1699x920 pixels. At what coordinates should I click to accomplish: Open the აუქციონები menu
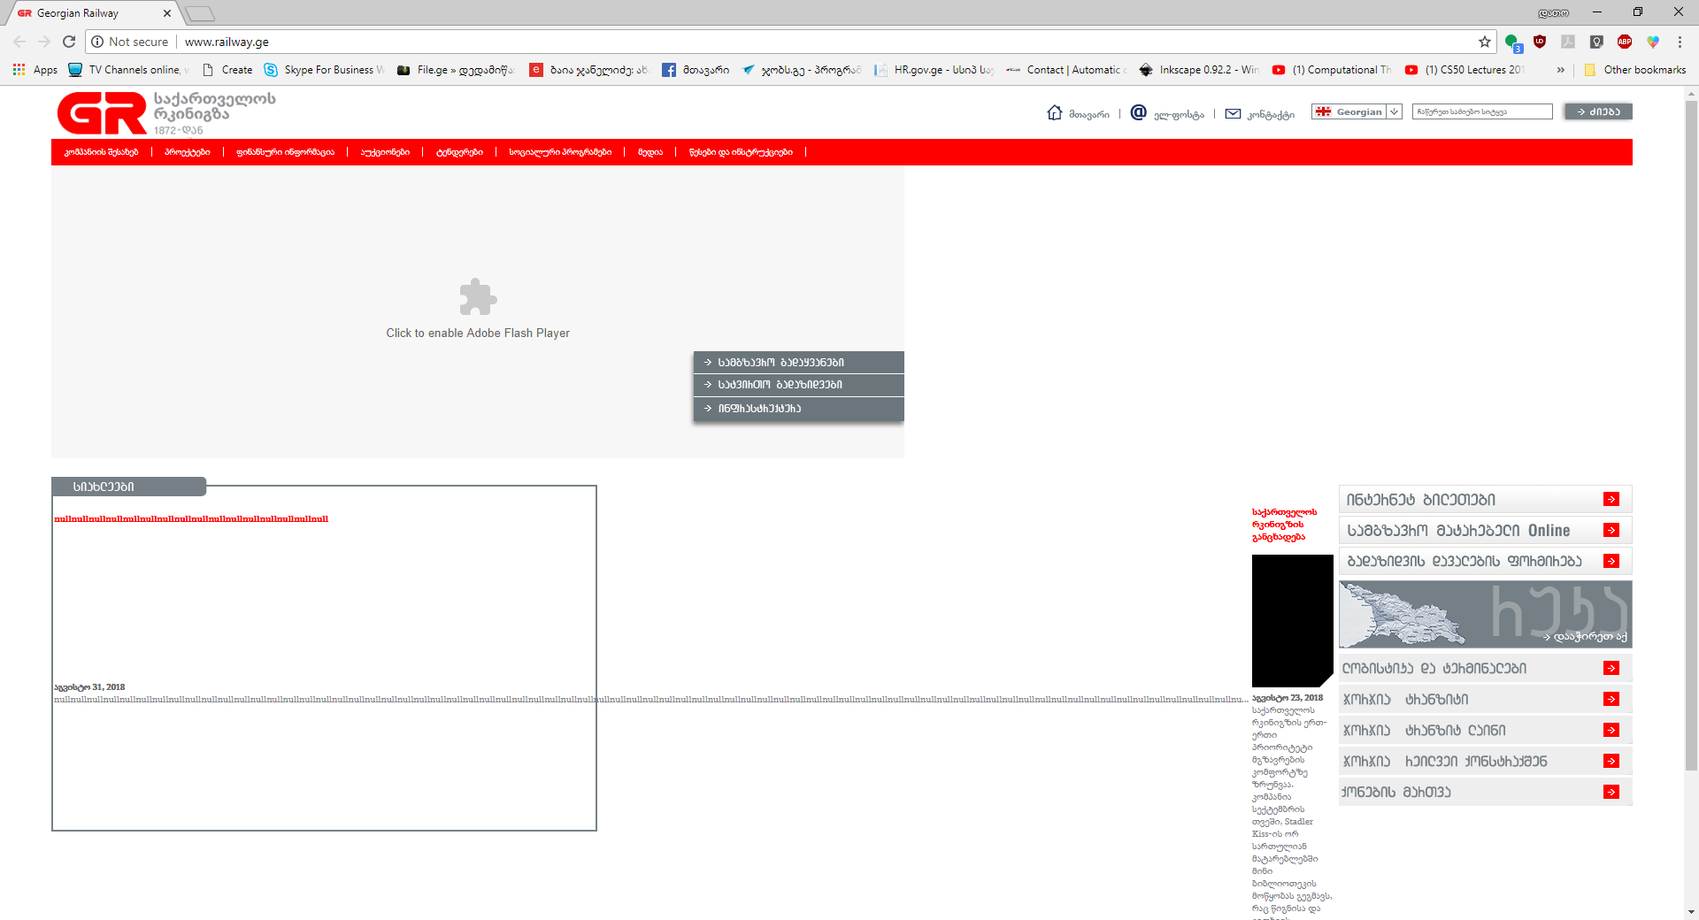point(385,152)
